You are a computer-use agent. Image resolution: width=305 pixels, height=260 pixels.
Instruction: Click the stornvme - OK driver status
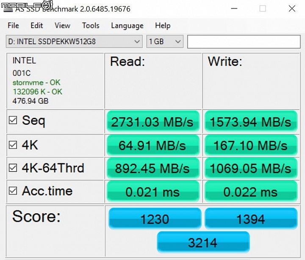[36, 83]
